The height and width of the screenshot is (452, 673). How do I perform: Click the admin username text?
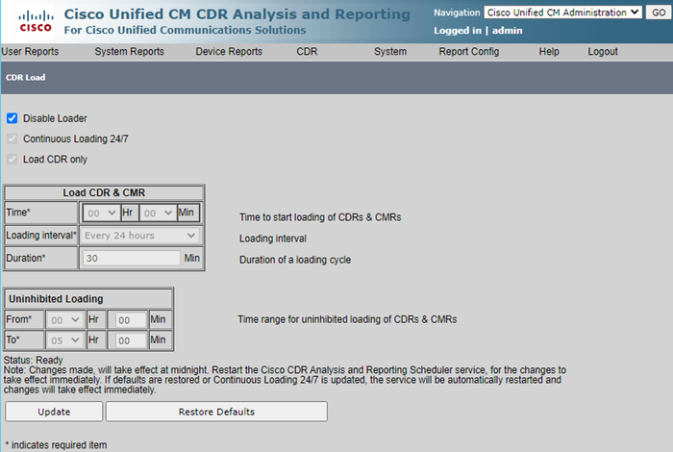click(508, 31)
